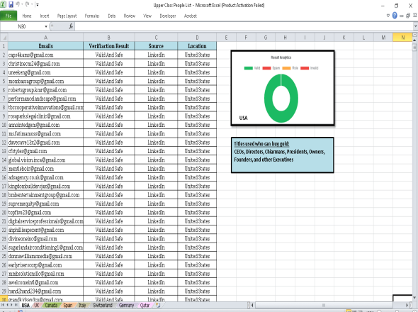Viewport: 418px width, 312px height.
Task: Toggle the ribbon with the expand caret
Action: click(x=388, y=16)
